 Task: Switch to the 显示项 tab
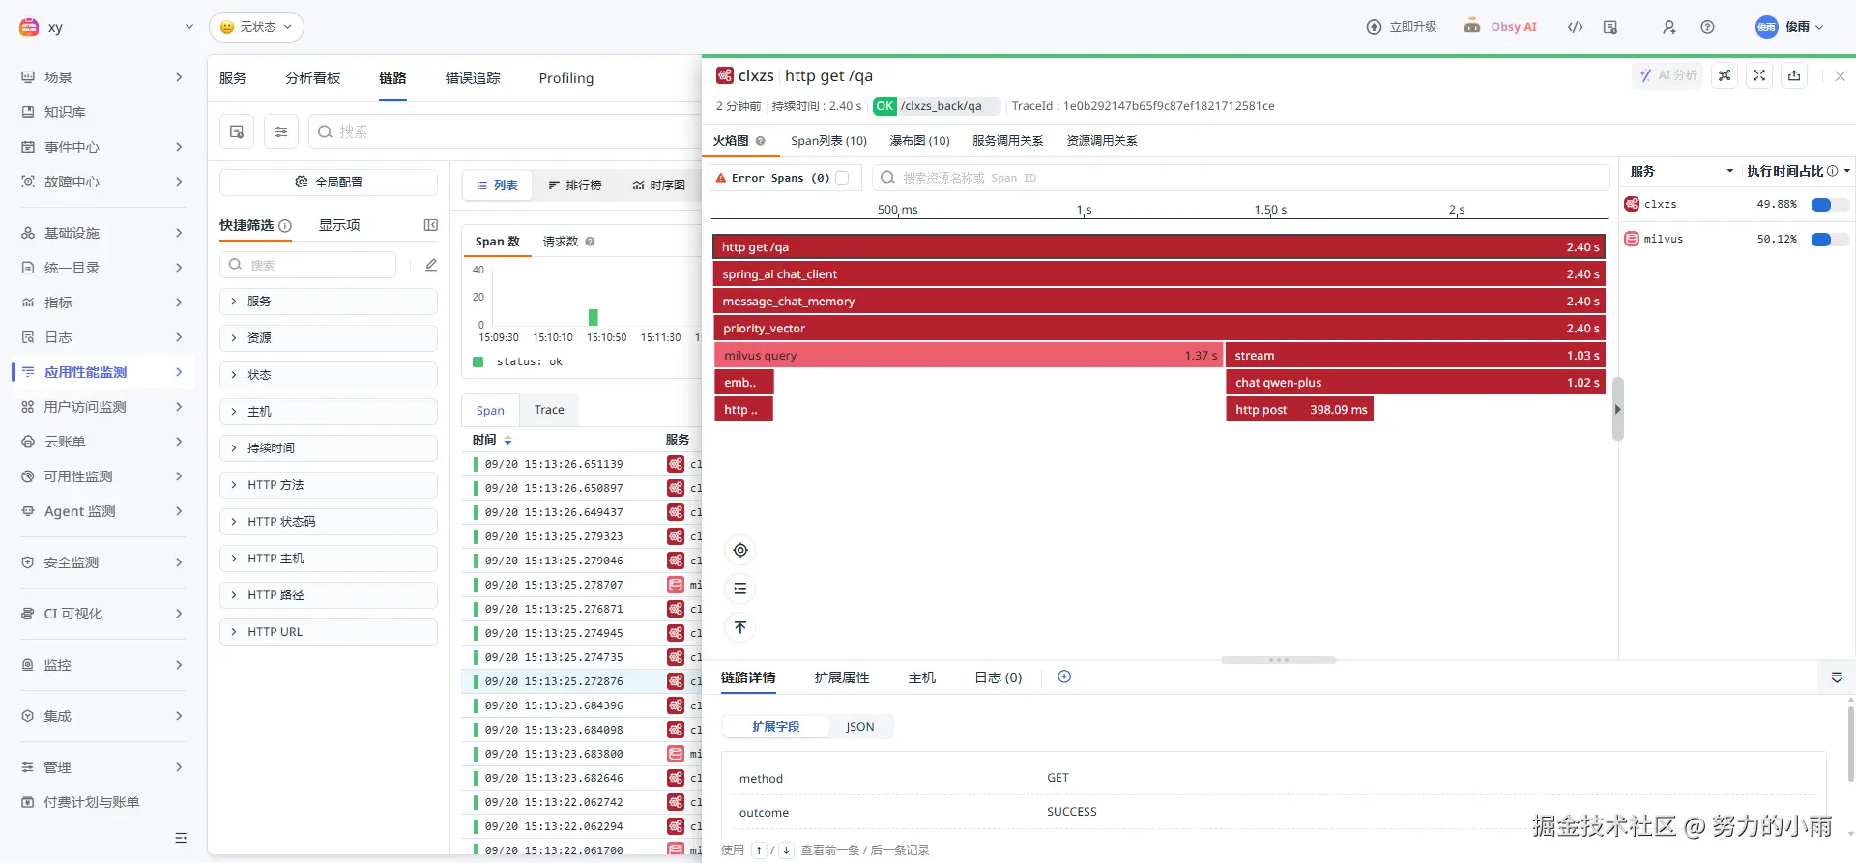339,225
